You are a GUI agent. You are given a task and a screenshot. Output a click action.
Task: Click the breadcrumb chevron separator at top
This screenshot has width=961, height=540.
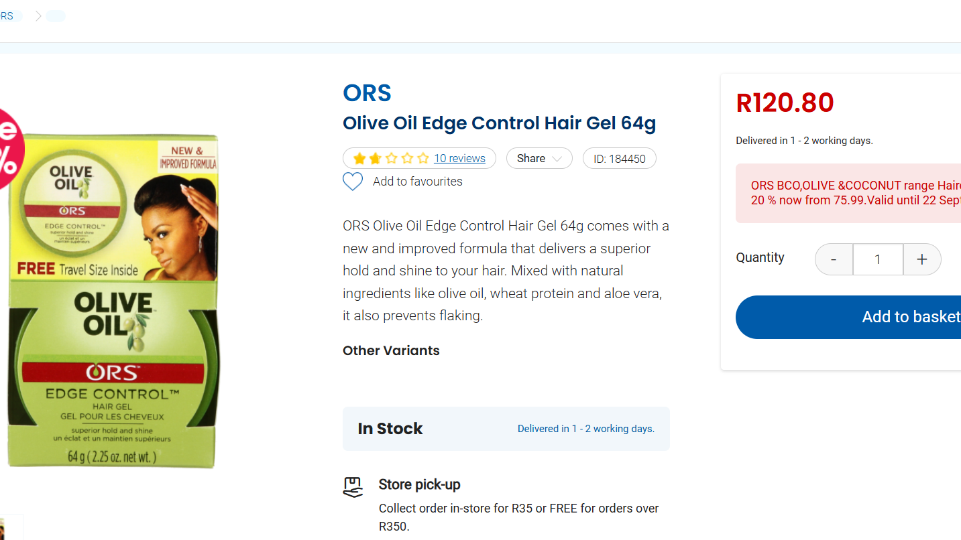tap(38, 16)
